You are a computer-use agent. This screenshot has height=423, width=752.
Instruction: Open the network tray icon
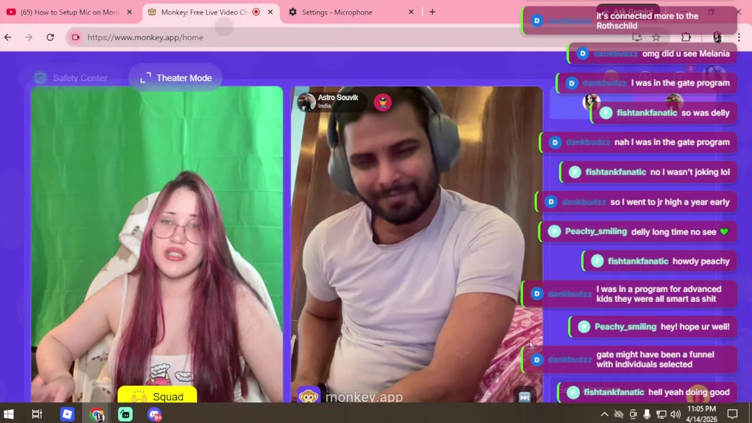[x=661, y=414]
